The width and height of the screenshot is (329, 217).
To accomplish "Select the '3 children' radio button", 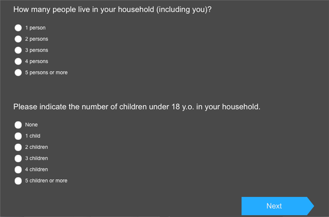I will tap(18, 158).
